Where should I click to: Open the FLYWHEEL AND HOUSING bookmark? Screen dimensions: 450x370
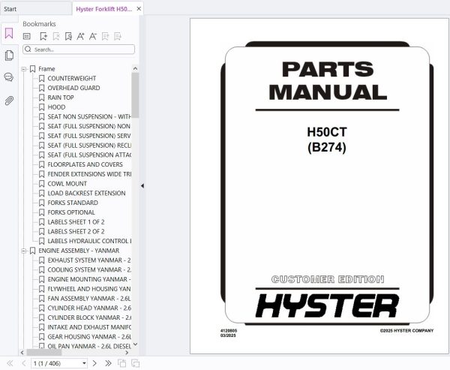click(x=89, y=289)
